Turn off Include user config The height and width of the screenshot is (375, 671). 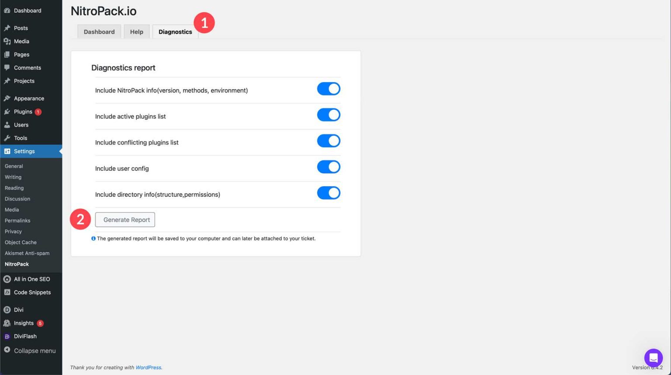click(x=329, y=167)
